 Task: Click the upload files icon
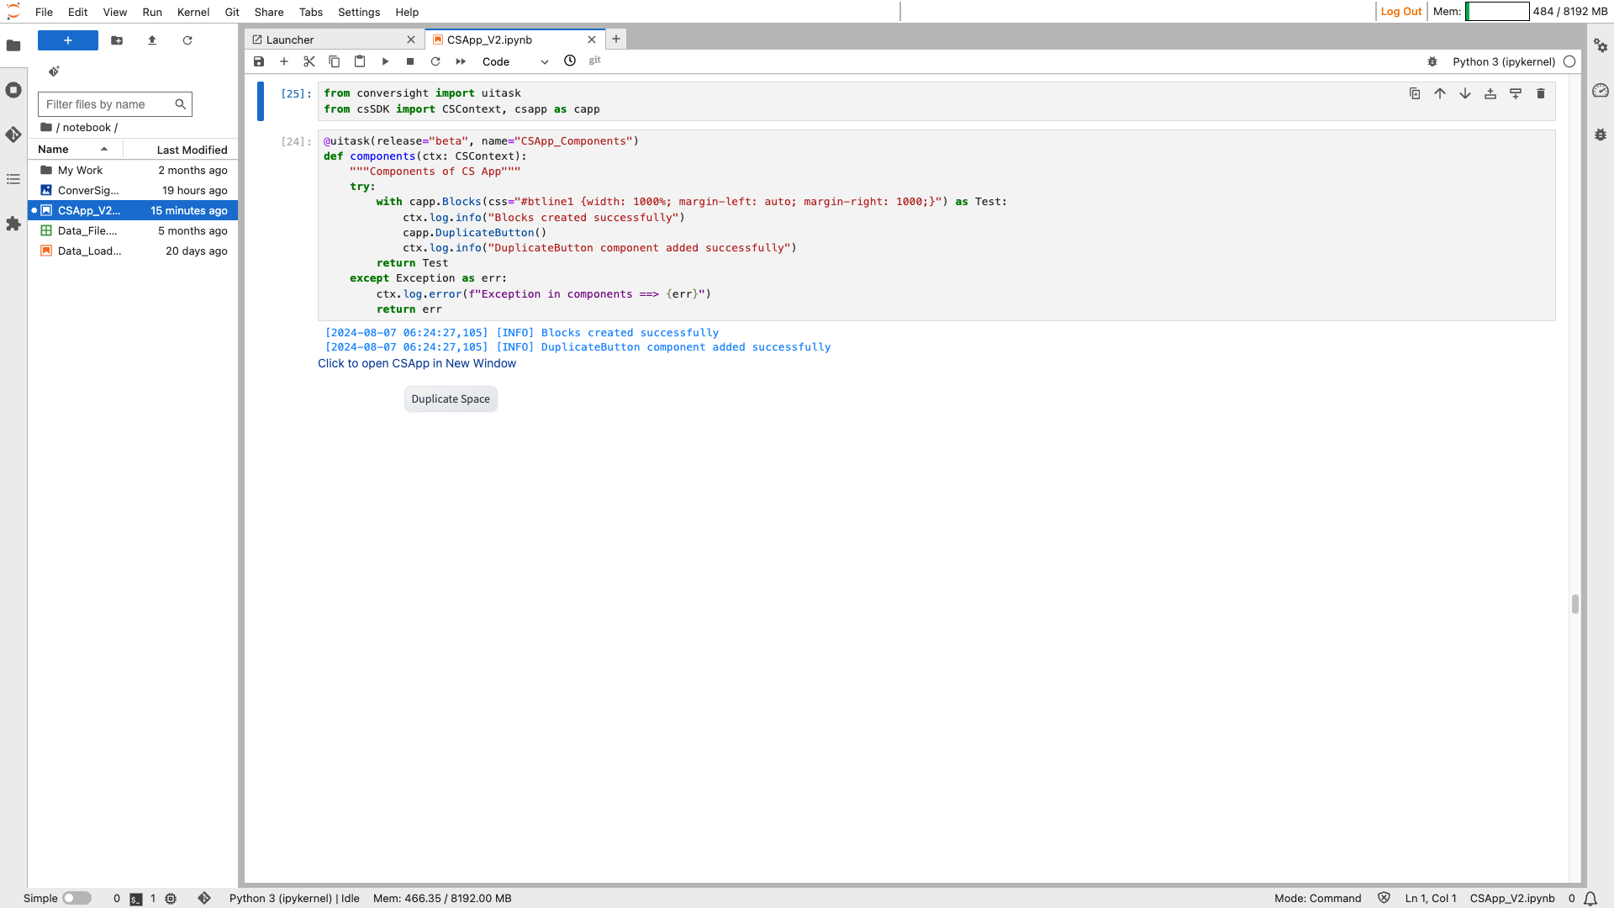coord(152,40)
